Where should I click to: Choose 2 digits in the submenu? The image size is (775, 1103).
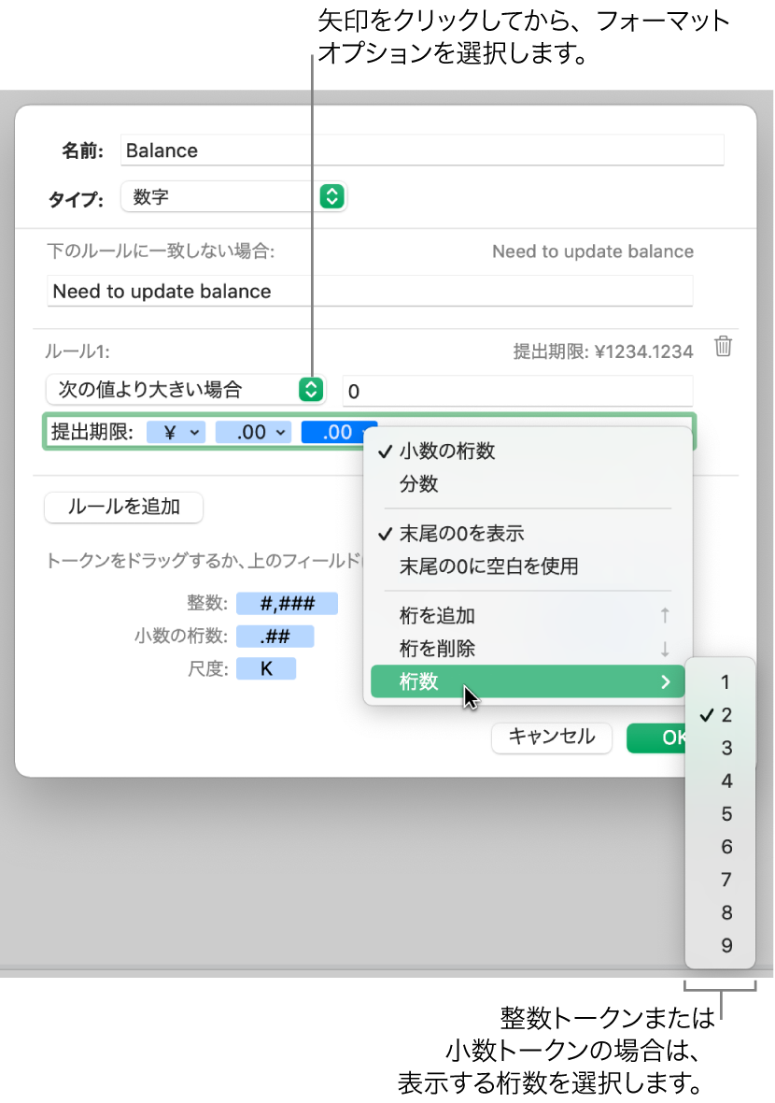click(721, 715)
